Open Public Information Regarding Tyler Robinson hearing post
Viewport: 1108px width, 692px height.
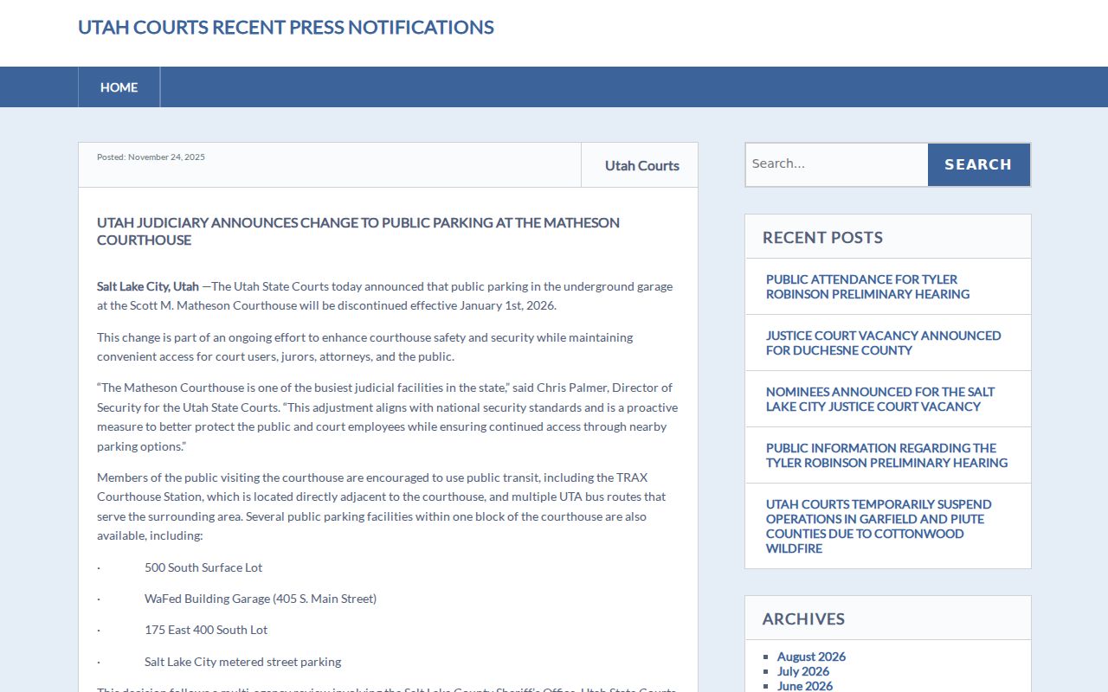pos(886,455)
